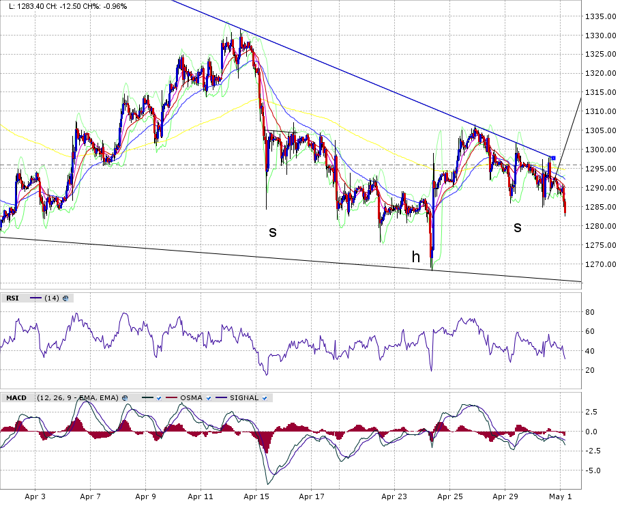Click the RSI line color swatch
The height and width of the screenshot is (506, 622).
click(35, 298)
